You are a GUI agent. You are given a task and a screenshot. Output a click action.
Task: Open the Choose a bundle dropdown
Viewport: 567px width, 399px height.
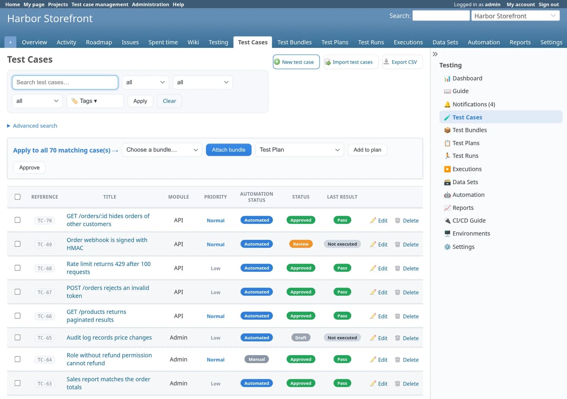[162, 150]
